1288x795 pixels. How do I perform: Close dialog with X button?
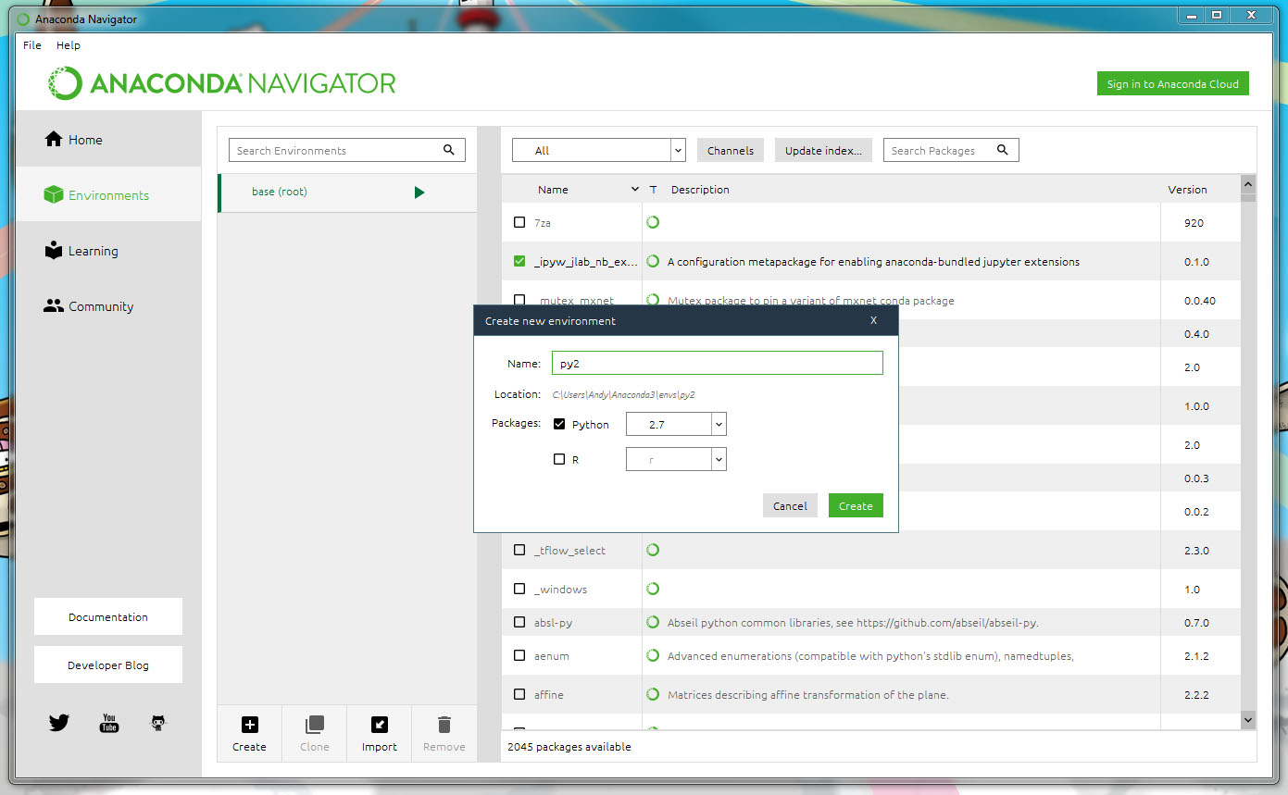click(873, 320)
